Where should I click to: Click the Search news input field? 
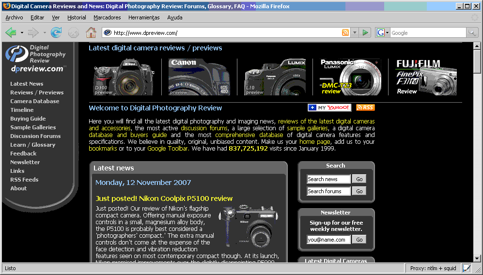coord(328,179)
